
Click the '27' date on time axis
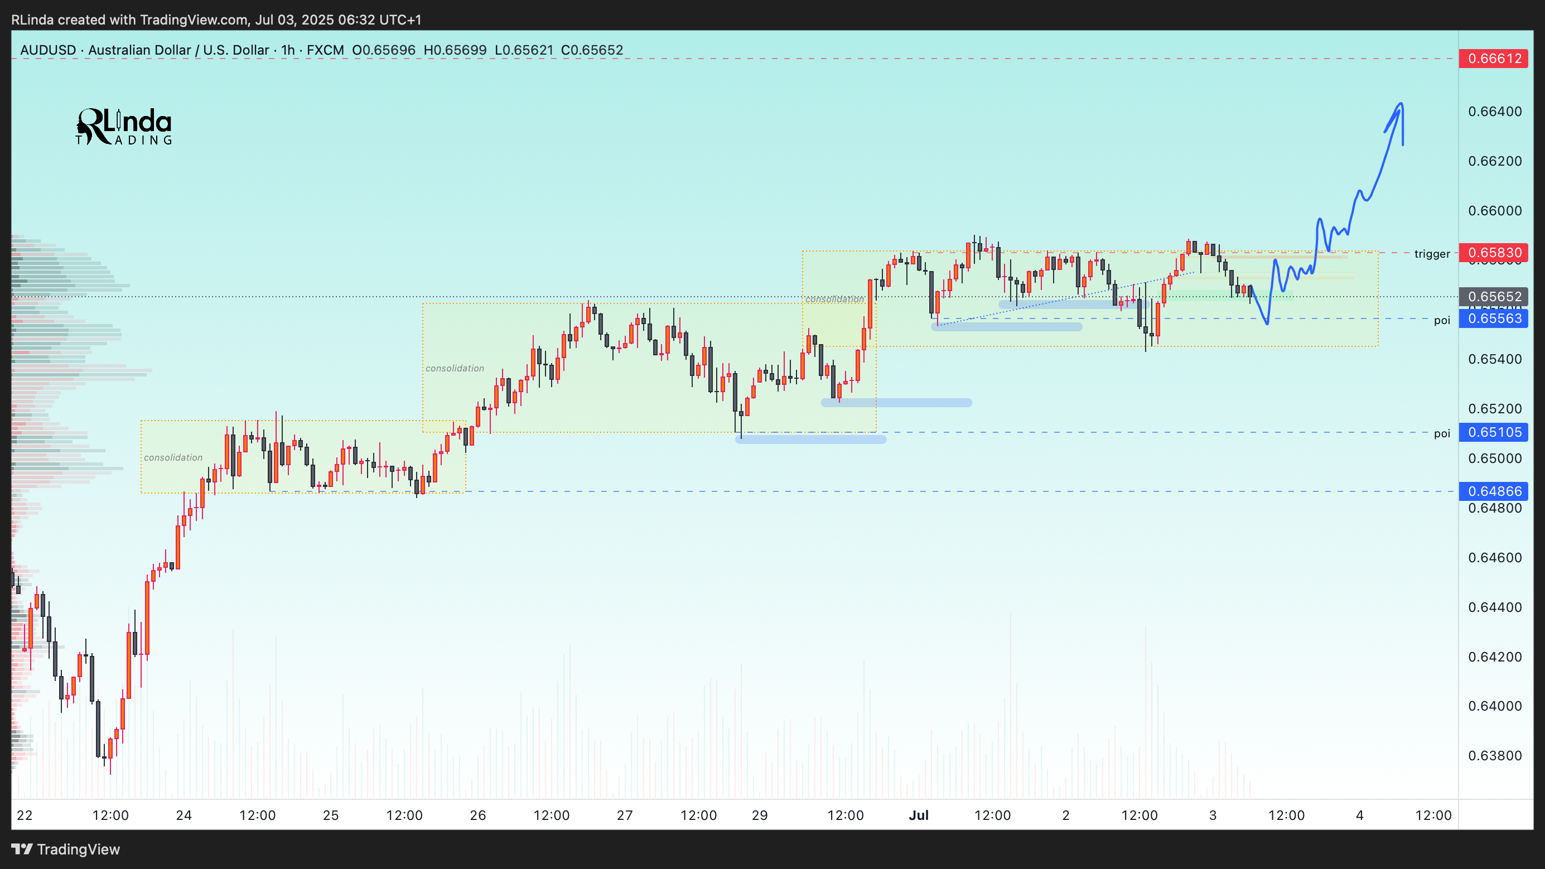point(625,815)
